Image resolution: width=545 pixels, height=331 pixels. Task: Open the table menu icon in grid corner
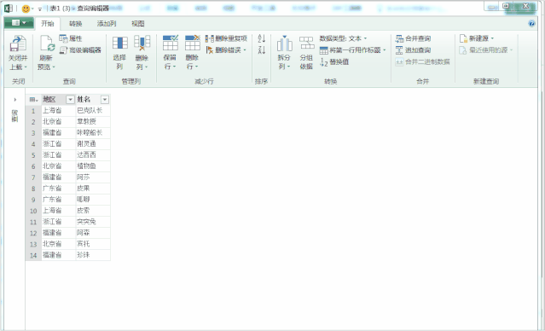[33, 100]
